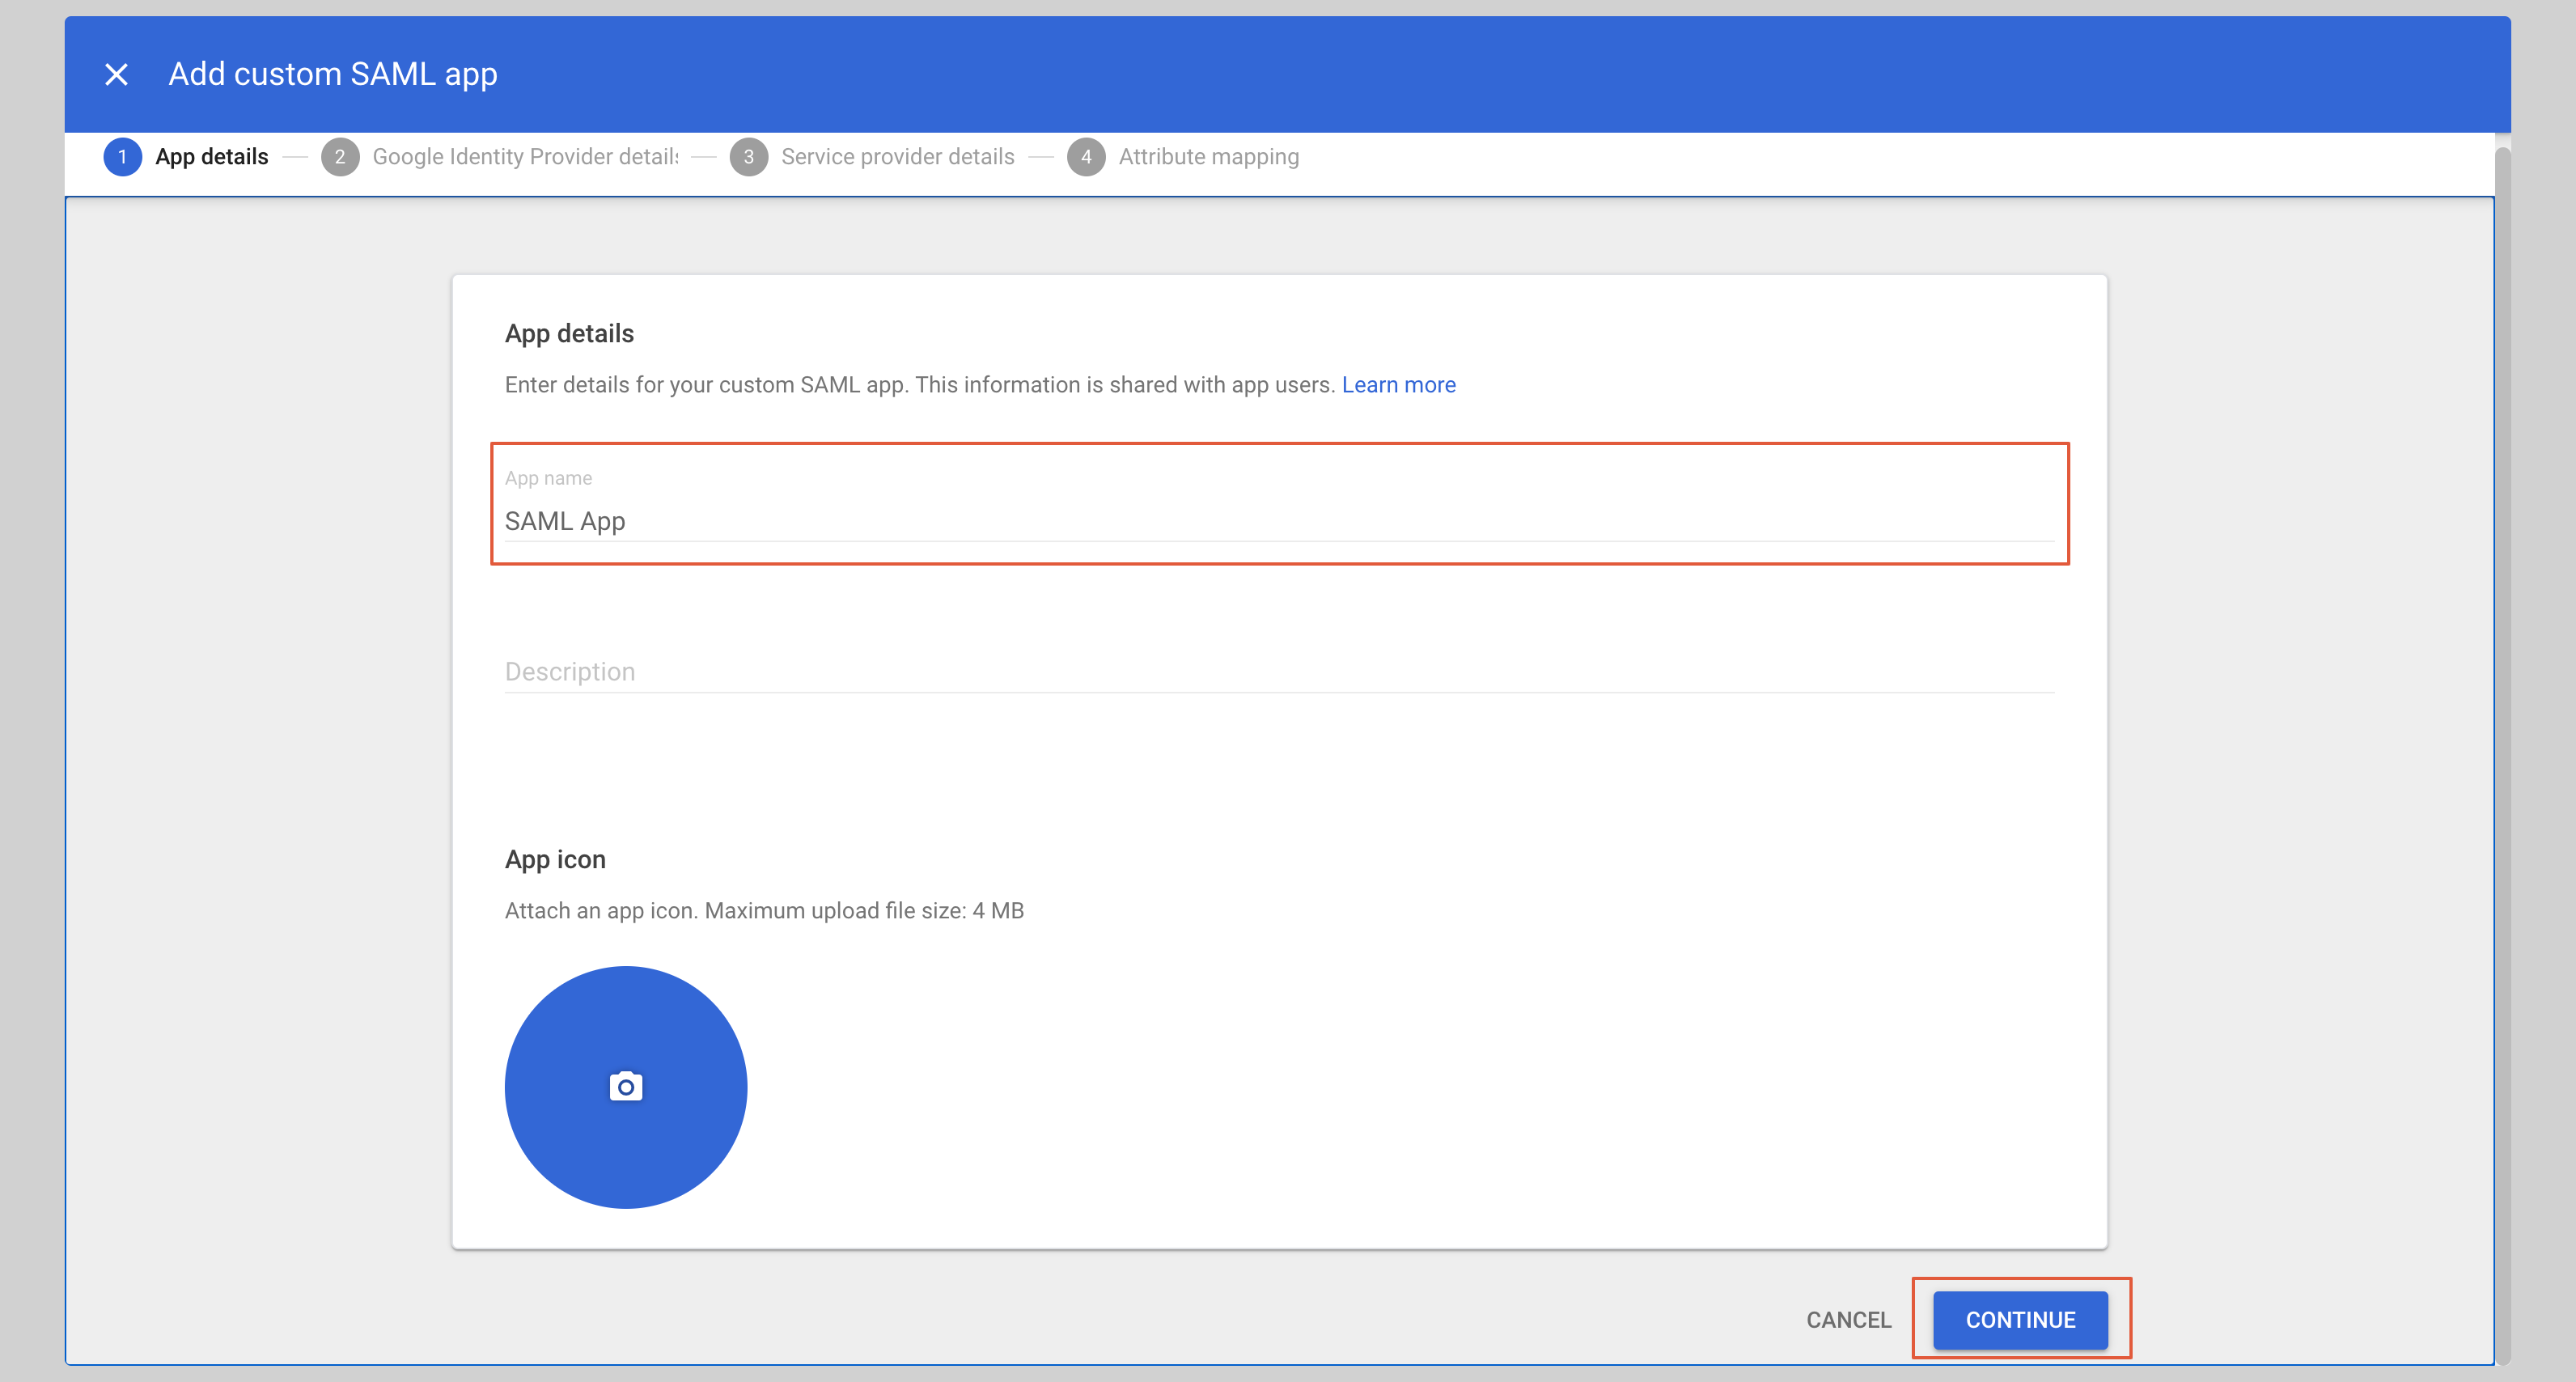This screenshot has height=1382, width=2576.
Task: Select the SAML App text in name field
Action: pyautogui.click(x=566, y=521)
